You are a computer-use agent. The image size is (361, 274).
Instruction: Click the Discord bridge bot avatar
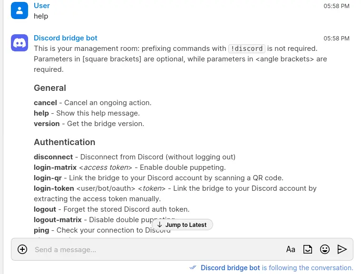click(x=20, y=43)
